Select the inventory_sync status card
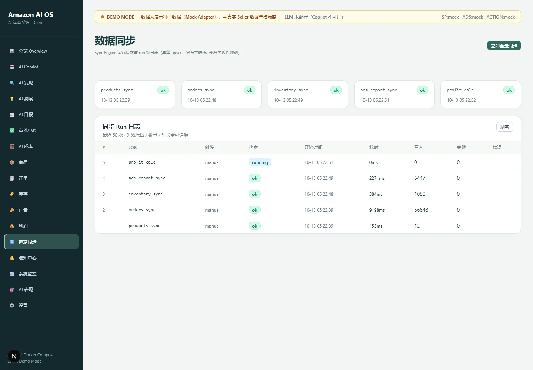Screen dimensions: 533x370 [x=308, y=94]
